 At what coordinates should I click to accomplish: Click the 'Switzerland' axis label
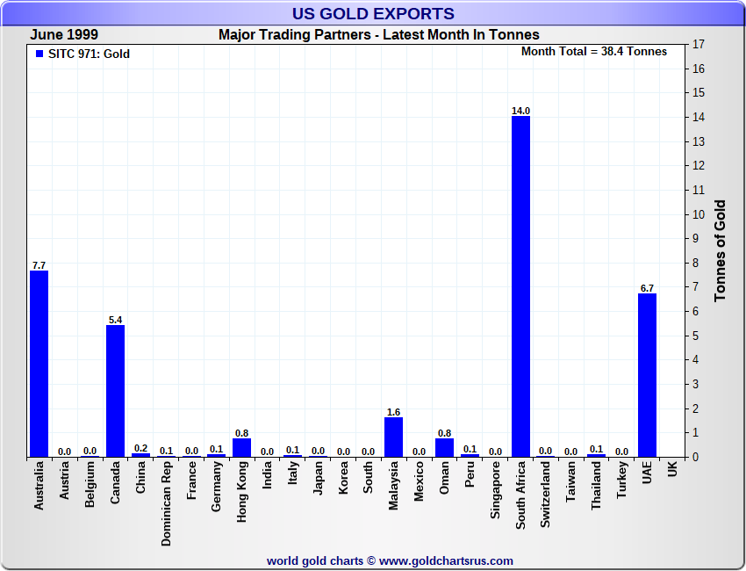546,495
